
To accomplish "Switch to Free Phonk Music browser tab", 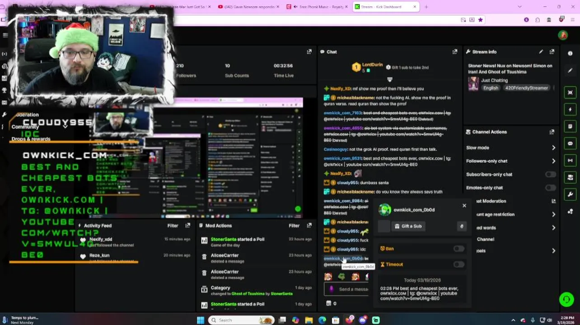I will [317, 7].
